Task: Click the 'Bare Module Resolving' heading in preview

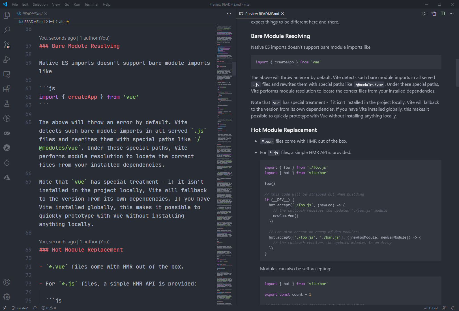Action: tap(280, 36)
